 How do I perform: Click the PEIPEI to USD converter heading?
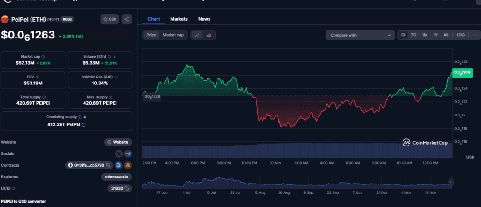click(x=23, y=201)
